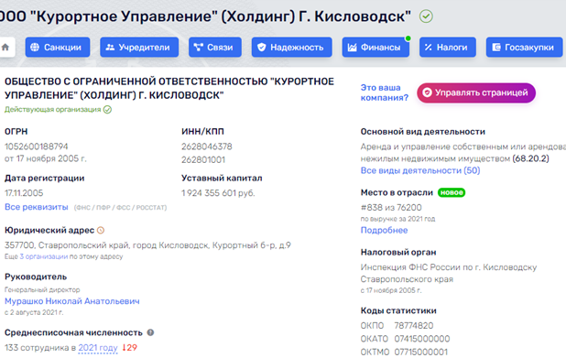The image size is (566, 358).
Task: Click the Учредители people icon
Action: coord(110,48)
